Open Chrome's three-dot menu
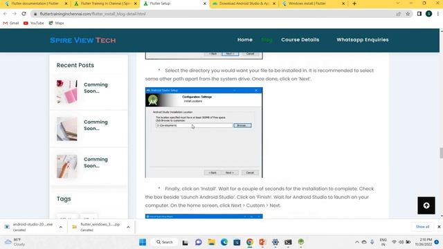Screen dimensions: 443x249 click(x=438, y=14)
